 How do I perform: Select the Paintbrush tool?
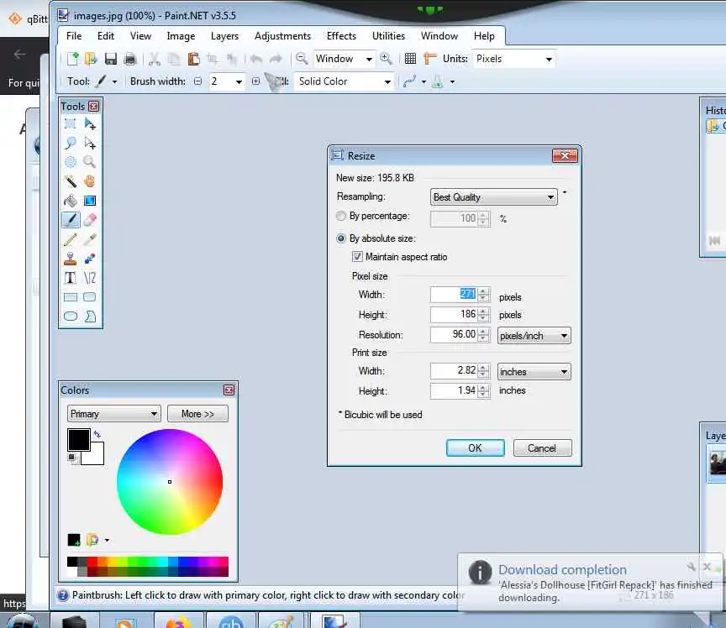71,220
